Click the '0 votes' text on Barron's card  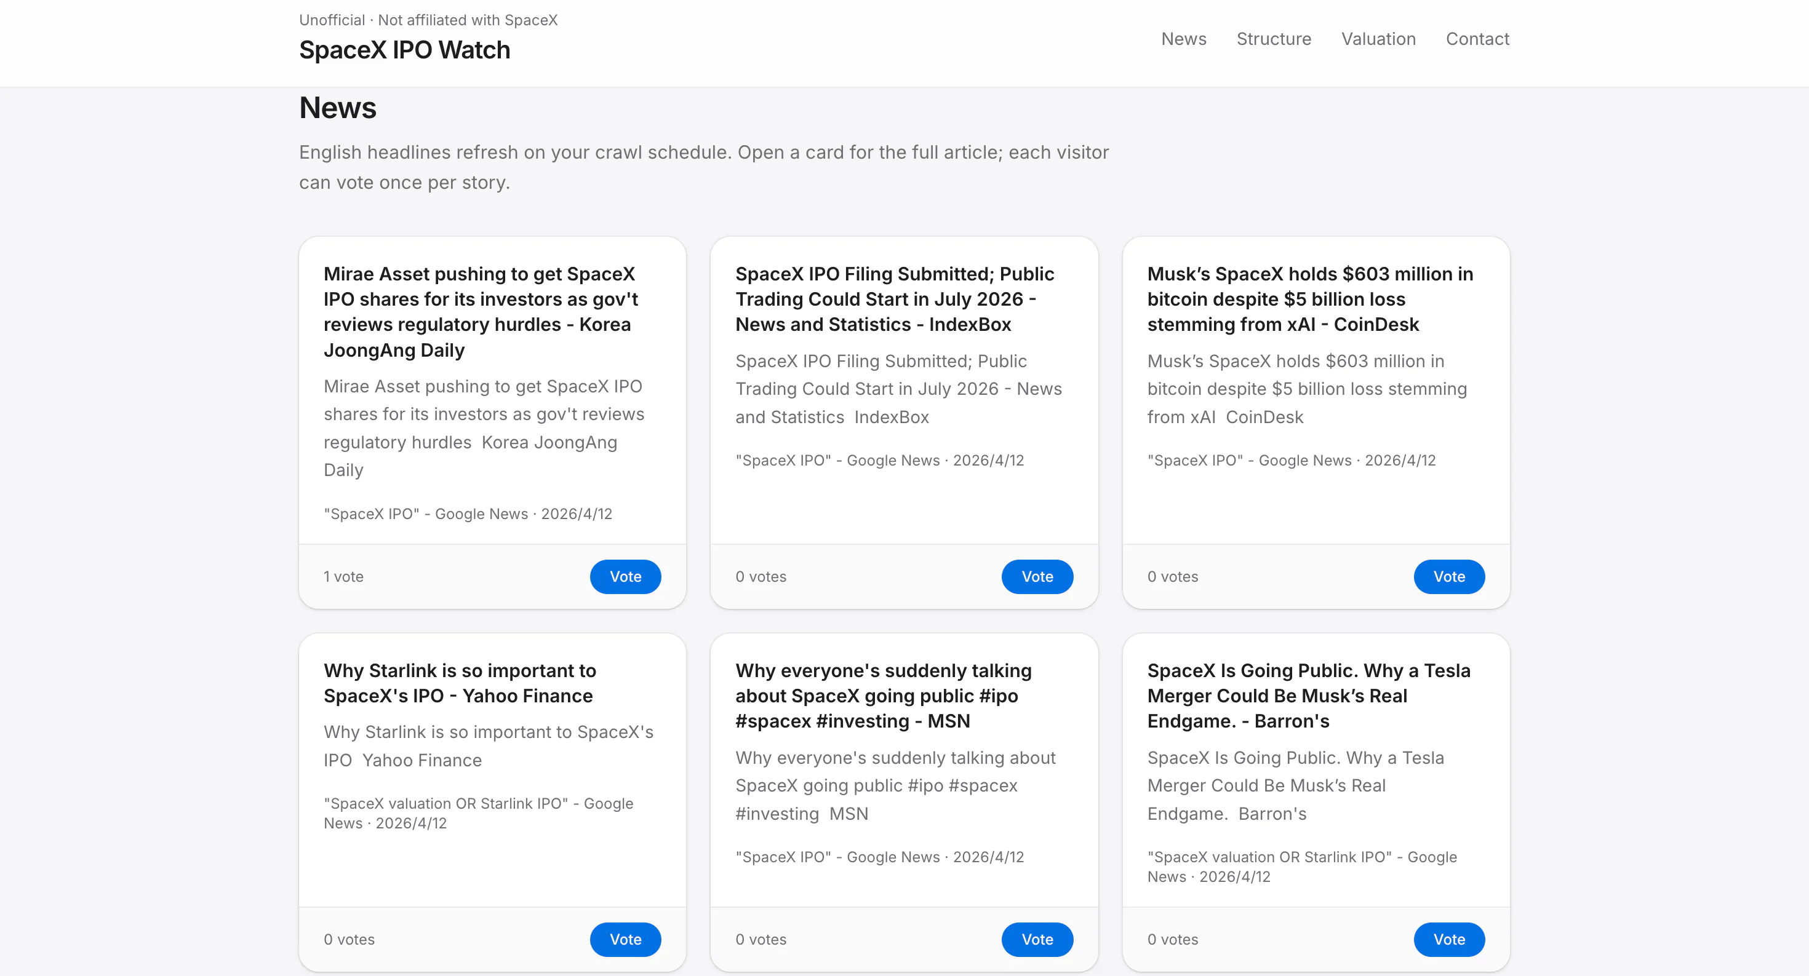point(1173,939)
